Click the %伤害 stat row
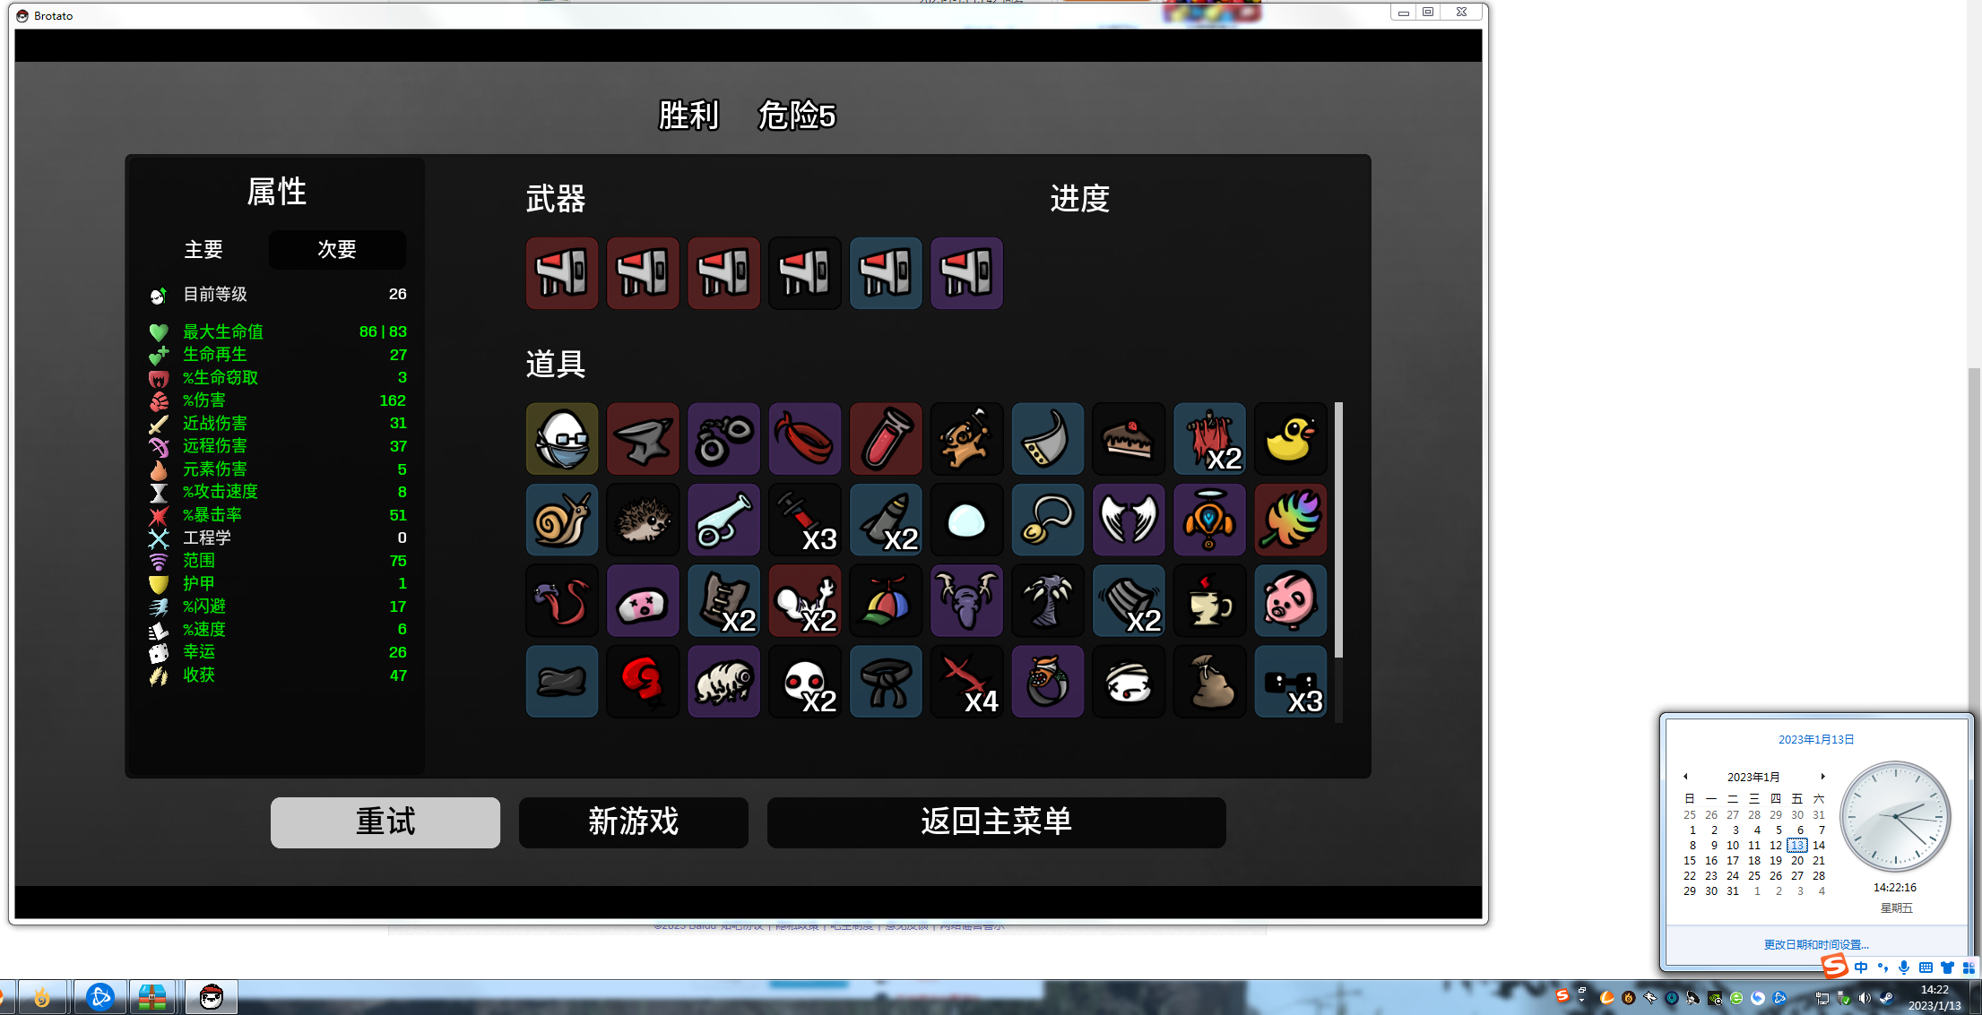1982x1015 pixels. point(277,400)
